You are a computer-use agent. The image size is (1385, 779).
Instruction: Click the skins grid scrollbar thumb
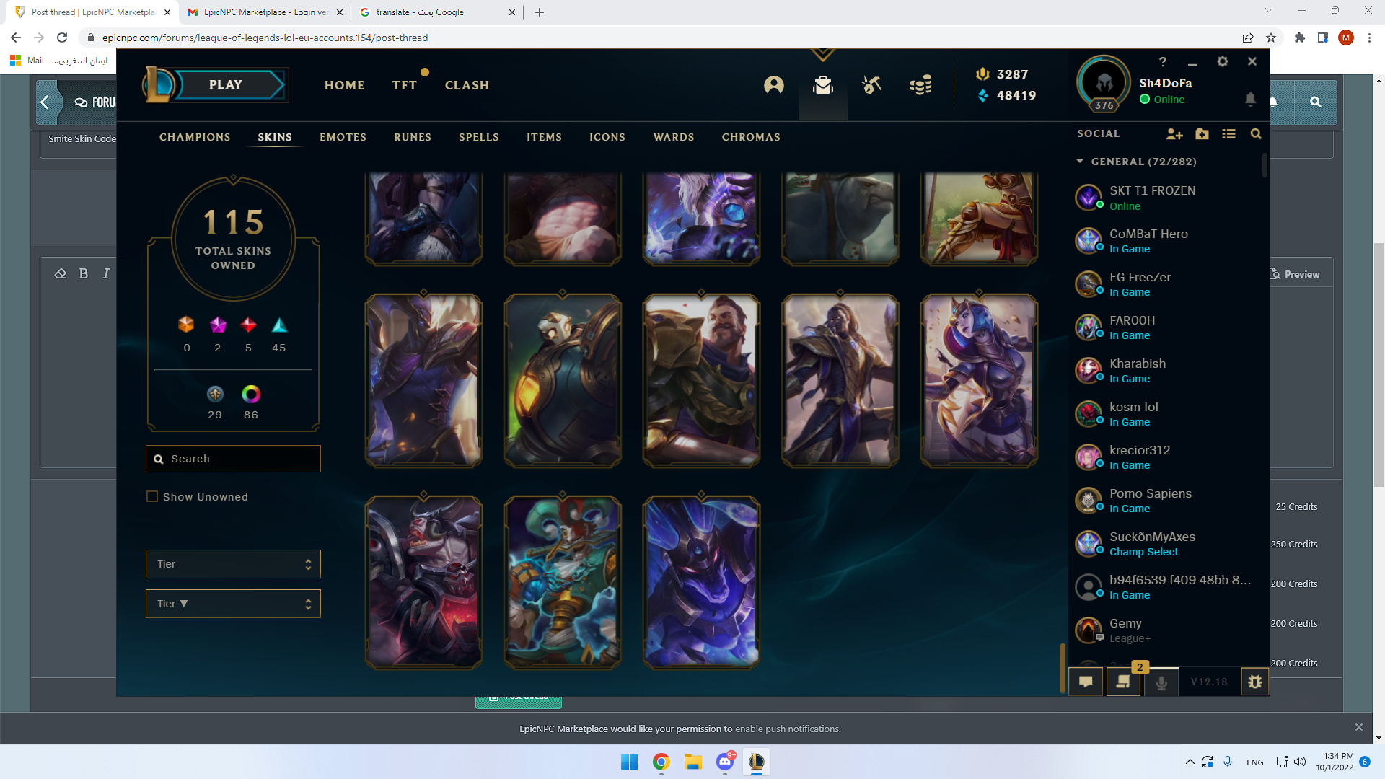(x=1063, y=667)
